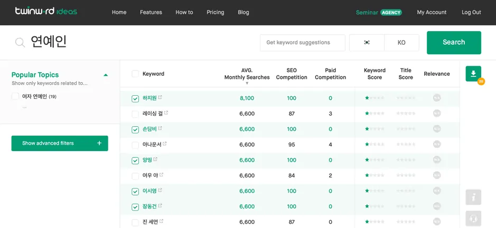
Task: Collapse the Popular Topics section
Action: click(106, 75)
